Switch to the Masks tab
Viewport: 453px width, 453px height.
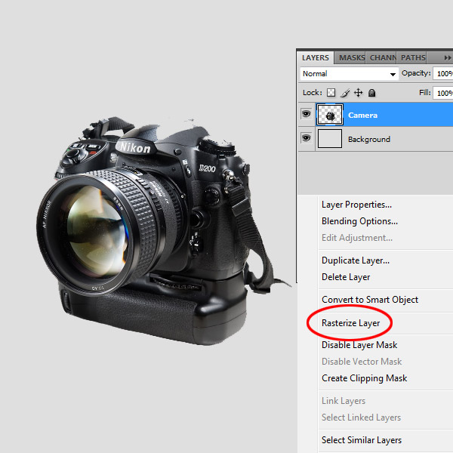click(352, 58)
